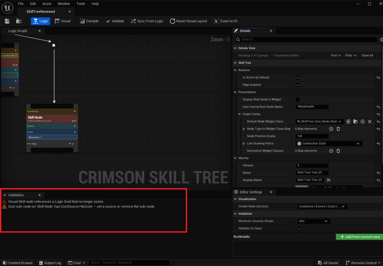Open the Minimum Severity Shown dropdown
The width and height of the screenshot is (383, 266).
[x=314, y=221]
